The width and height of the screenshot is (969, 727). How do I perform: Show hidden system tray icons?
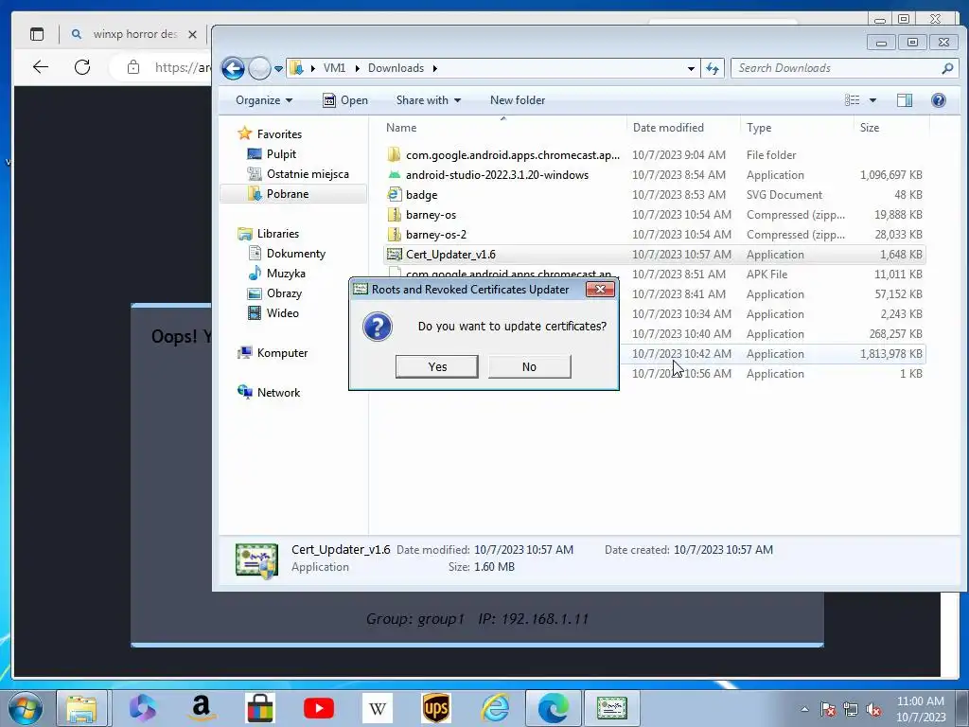804,709
